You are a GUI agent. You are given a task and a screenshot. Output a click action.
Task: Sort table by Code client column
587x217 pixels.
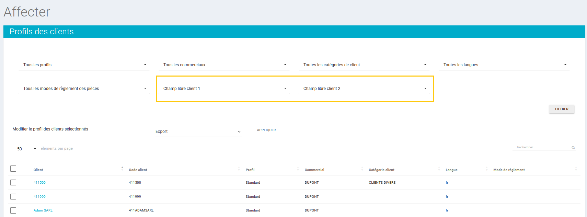(x=138, y=170)
